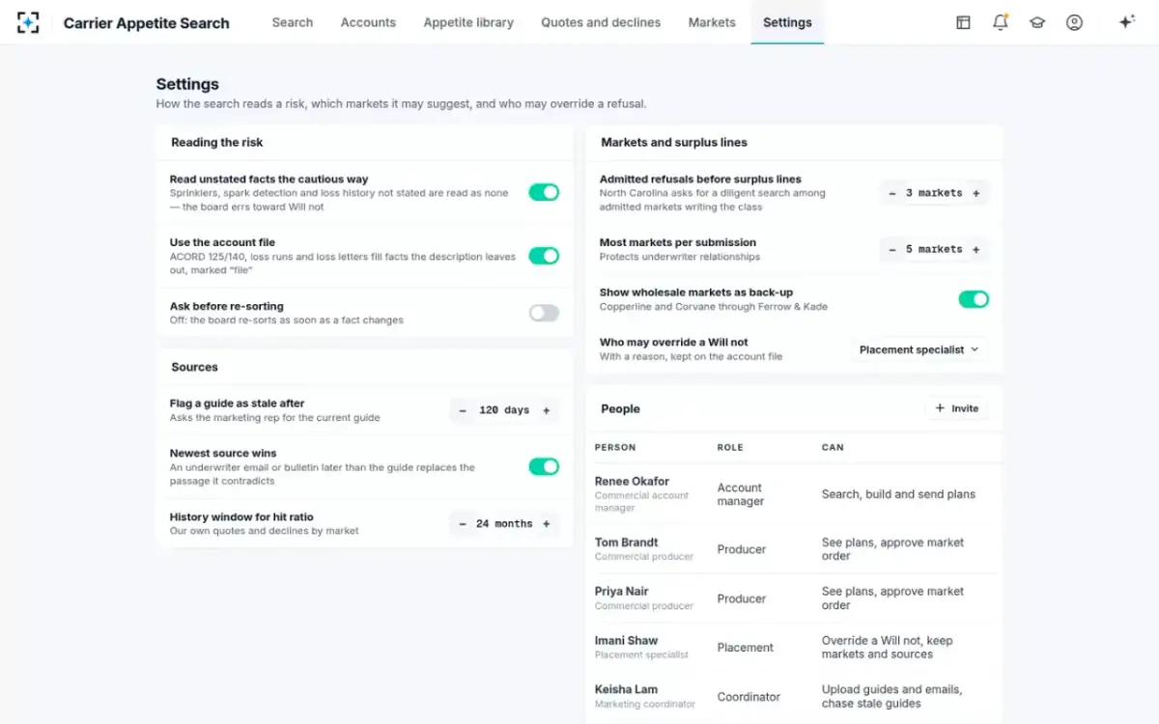Open the Markets tab
This screenshot has height=724, width=1159.
point(712,22)
